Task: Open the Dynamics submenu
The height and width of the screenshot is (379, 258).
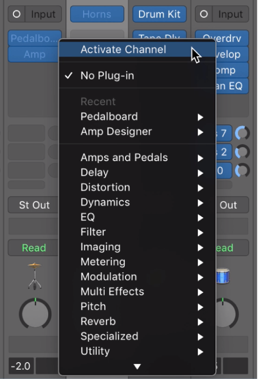Action: click(137, 202)
